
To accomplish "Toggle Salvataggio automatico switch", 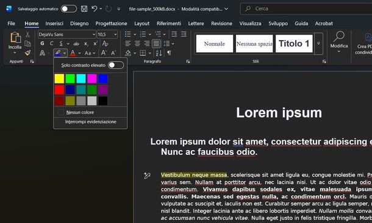I will click(x=69, y=9).
